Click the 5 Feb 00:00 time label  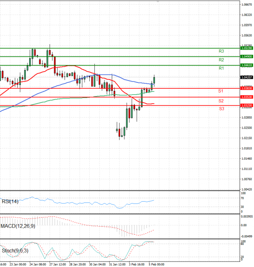point(157,264)
